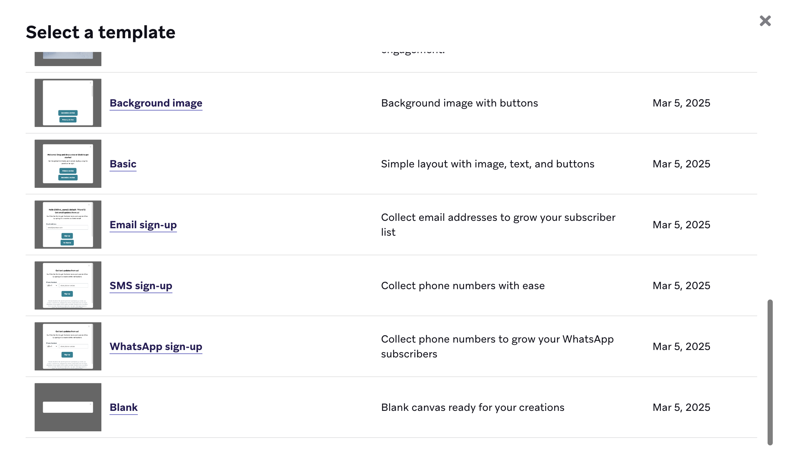
Task: Click the 'Background image with buttons' description
Action: 459,103
